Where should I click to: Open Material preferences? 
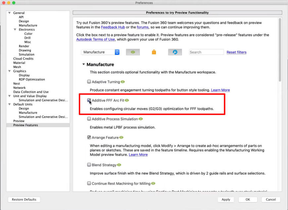point(19,63)
